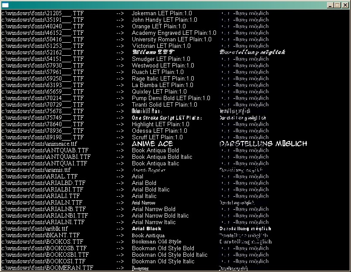Click 'Book Antiqua Italic' in the ANTQUAI.TTF row

(155, 163)
